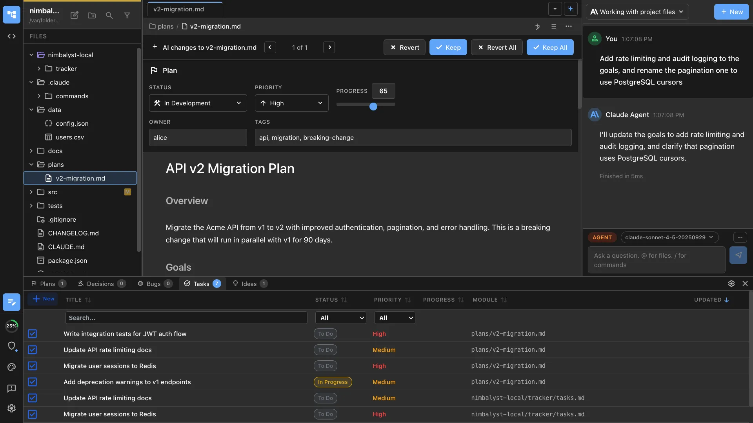Screen dimensions: 753x423
Task: Click the palette icon in the left rail
Action: click(x=11, y=367)
